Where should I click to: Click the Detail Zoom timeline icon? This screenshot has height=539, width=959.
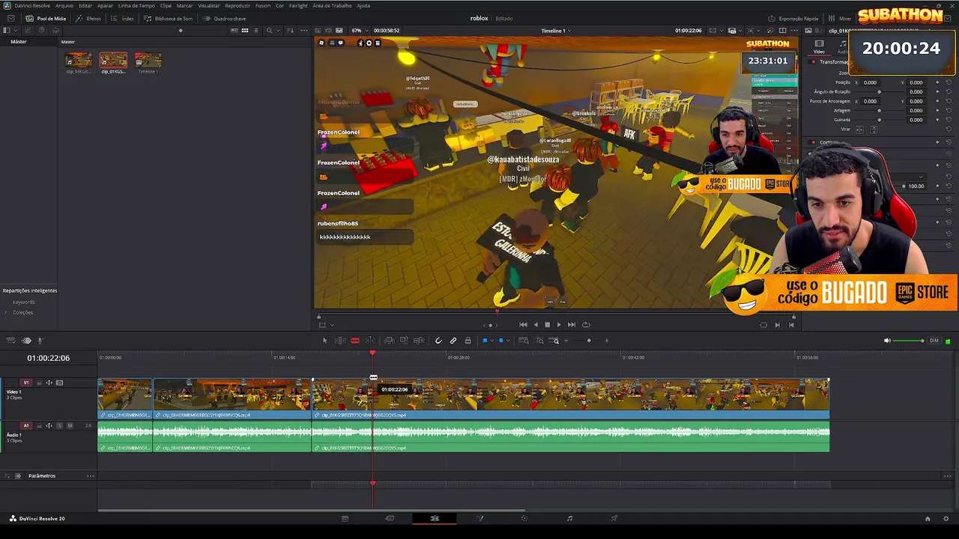click(x=540, y=341)
